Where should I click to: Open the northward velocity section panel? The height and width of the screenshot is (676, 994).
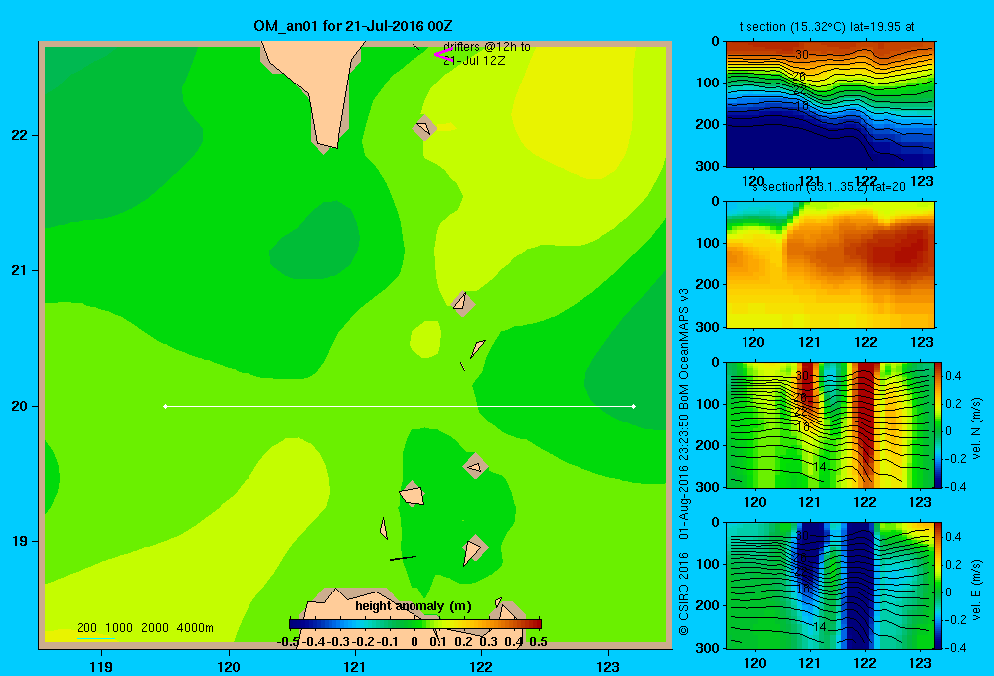830,424
